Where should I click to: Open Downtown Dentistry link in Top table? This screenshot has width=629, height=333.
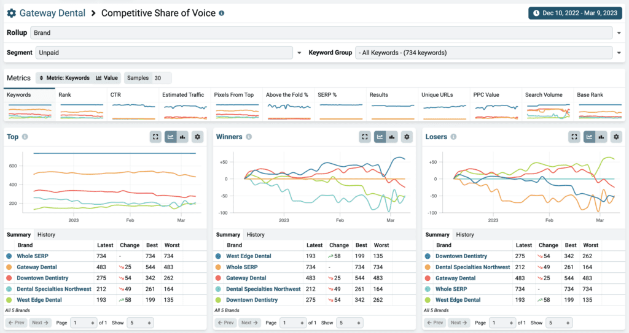pos(42,278)
